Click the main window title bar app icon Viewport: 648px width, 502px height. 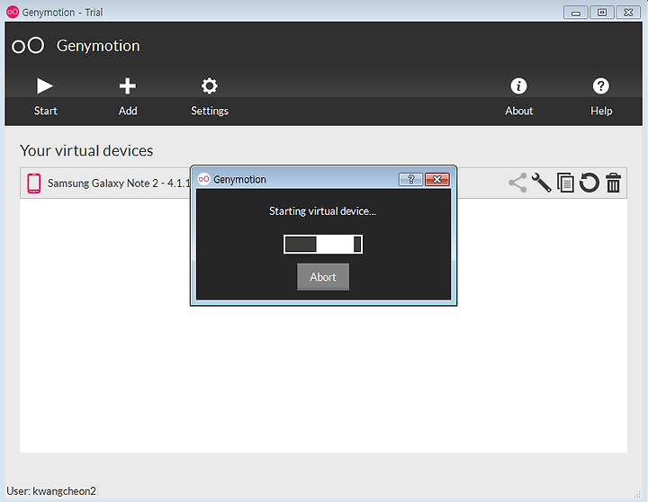pos(13,12)
